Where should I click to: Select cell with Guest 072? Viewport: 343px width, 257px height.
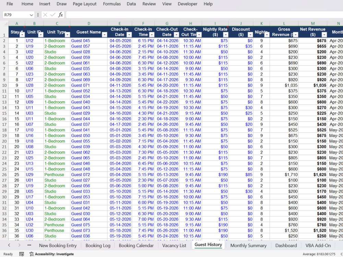[x=88, y=175]
